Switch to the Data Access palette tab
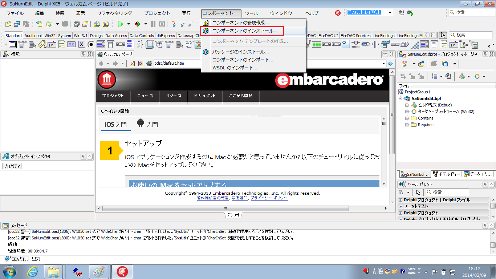The width and height of the screenshot is (496, 279). click(116, 36)
